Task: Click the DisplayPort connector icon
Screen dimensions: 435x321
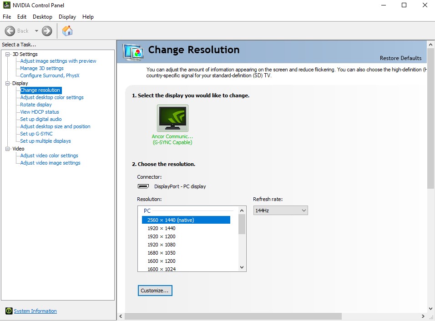Action: (x=143, y=186)
